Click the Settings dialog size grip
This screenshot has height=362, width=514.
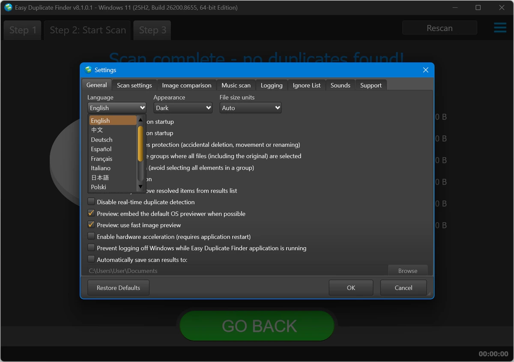429,293
